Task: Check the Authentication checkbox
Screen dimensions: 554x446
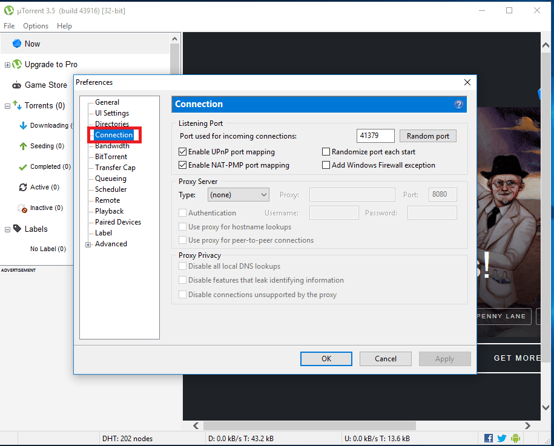Action: (x=182, y=212)
